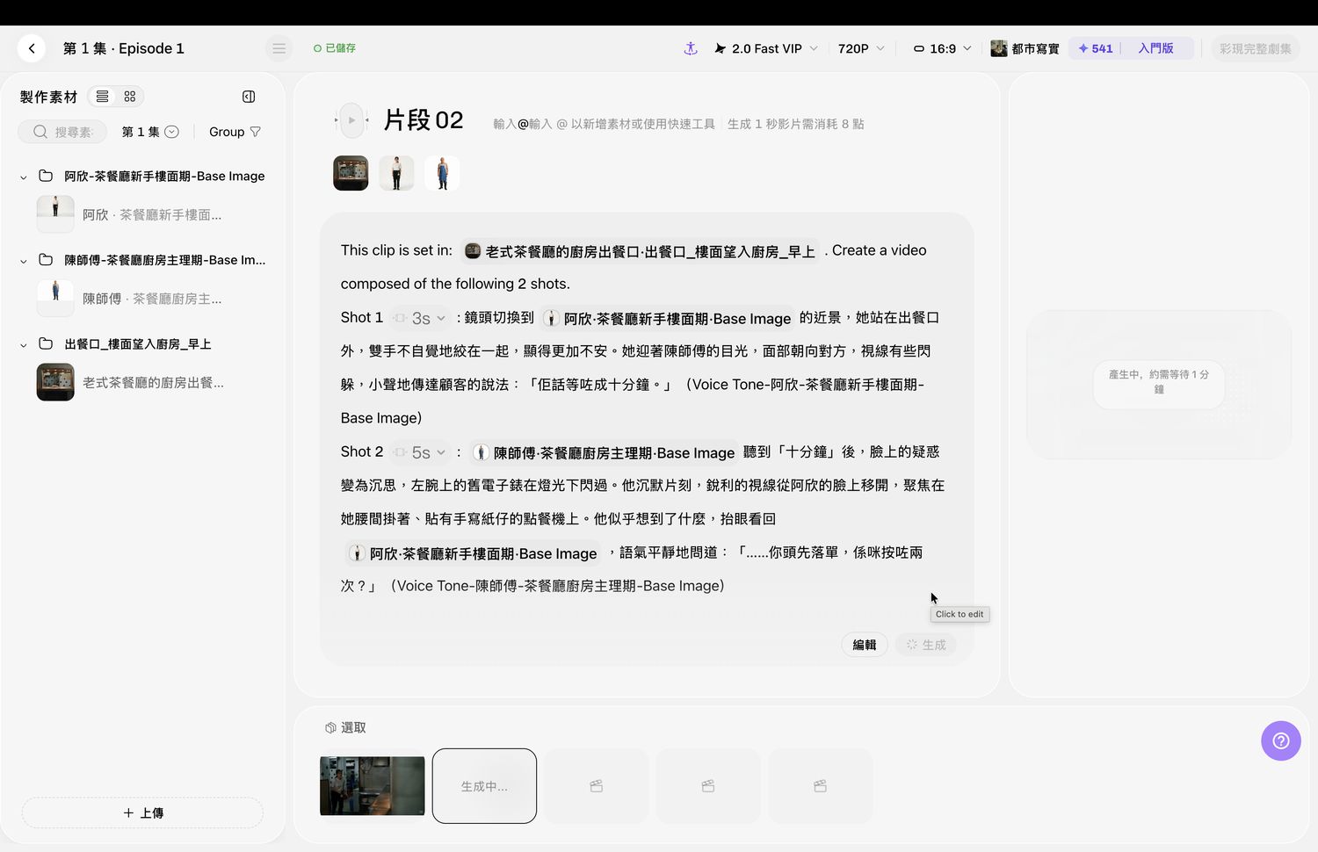Select the 老式茶餐廳的廚房出餐 asset thumbnail in sidebar
The image size is (1318, 852).
pyautogui.click(x=55, y=383)
